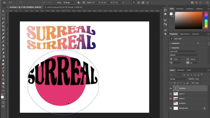
Task: Select the Rectangular Marquee tool
Action: point(3,15)
